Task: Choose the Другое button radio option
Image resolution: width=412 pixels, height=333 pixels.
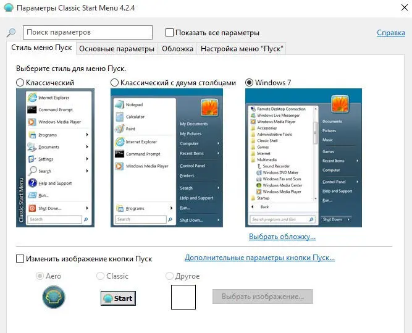Action: (x=169, y=276)
